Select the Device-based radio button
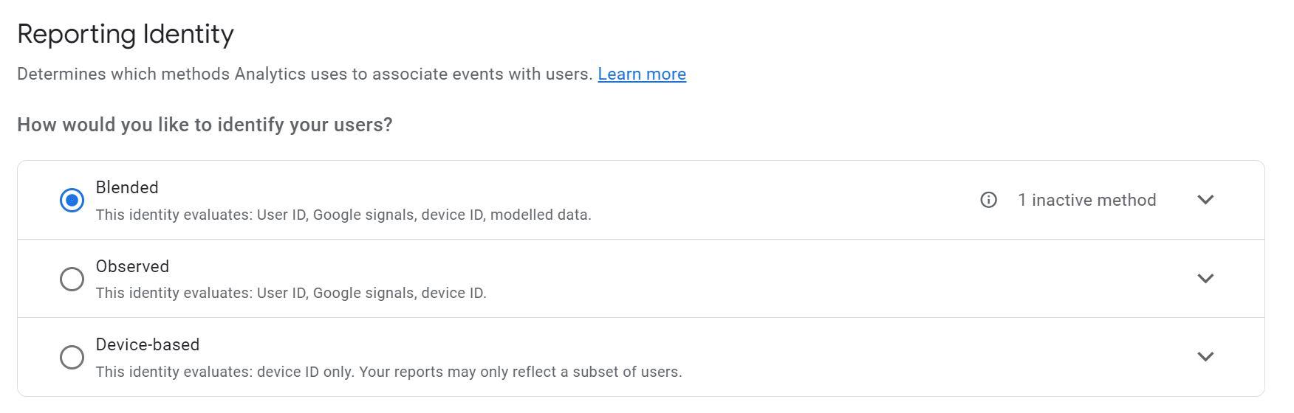1294x413 pixels. [x=72, y=357]
